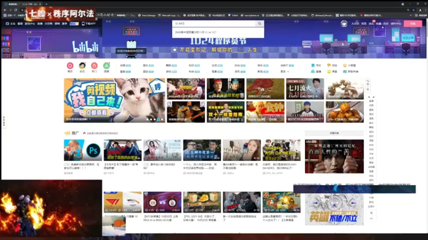This screenshot has width=428, height=240.
Task: Open the 英雄 不破不立 ad banner
Action: click(334, 210)
